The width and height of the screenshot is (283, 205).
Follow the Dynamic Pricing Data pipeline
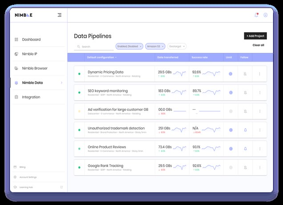245,74
